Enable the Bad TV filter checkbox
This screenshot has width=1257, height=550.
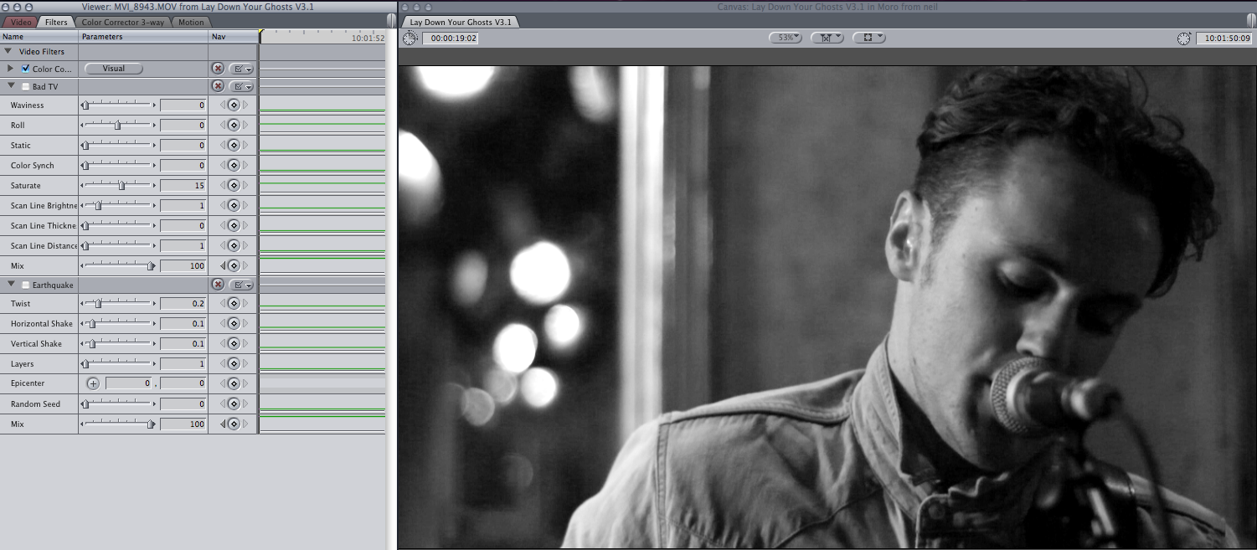(x=26, y=86)
